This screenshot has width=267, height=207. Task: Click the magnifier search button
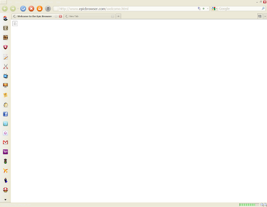[x=263, y=9]
